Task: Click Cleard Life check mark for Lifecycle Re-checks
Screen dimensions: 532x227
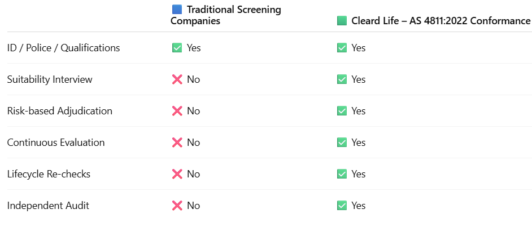Action: tap(342, 174)
